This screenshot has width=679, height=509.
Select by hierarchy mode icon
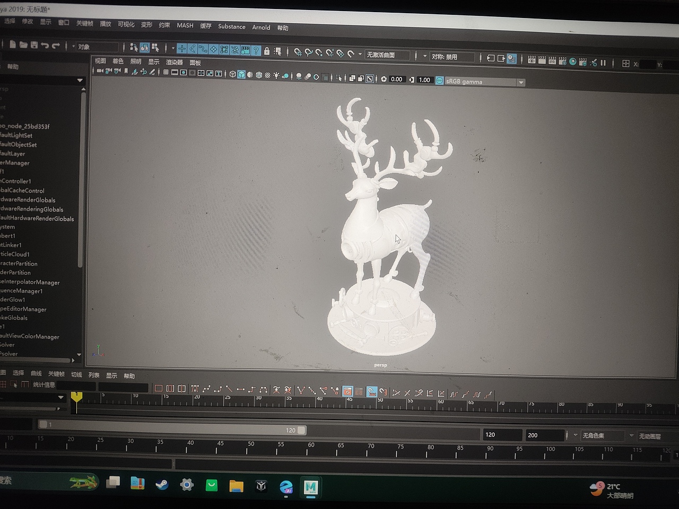click(134, 48)
